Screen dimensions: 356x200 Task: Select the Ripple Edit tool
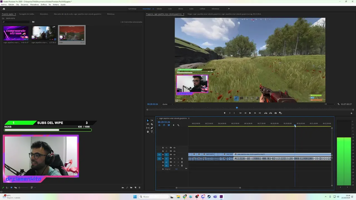pyautogui.click(x=148, y=124)
